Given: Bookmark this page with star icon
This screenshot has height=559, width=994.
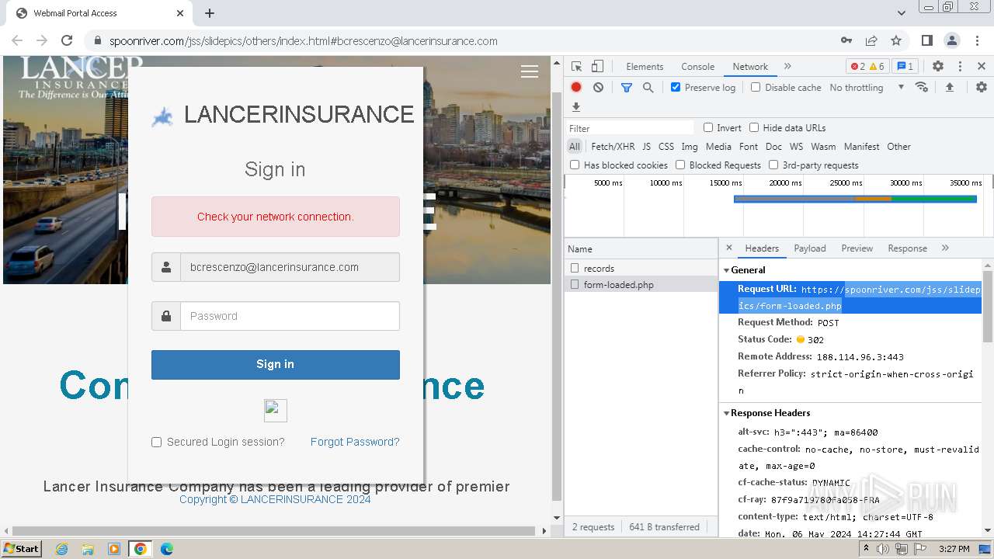Looking at the screenshot, I should tap(896, 40).
